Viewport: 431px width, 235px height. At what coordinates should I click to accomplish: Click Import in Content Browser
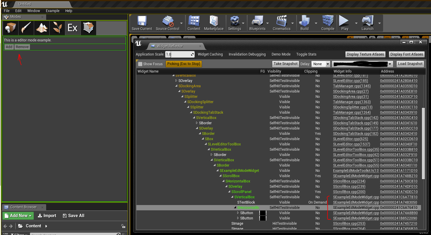[x=47, y=216]
